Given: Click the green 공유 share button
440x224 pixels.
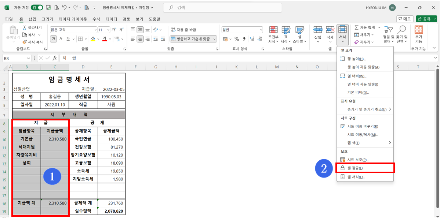Looking at the screenshot, I should click(426, 19).
